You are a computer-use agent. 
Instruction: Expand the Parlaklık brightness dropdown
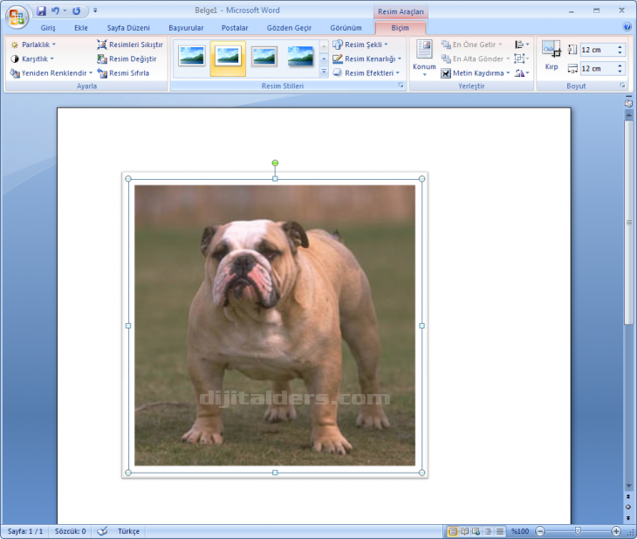[33, 45]
